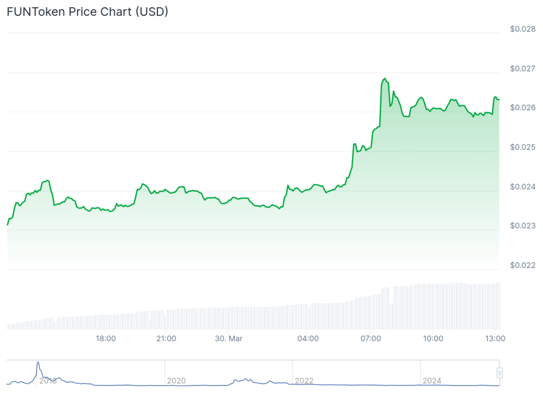Select the 2024 label in the navigator timeline
543x396 pixels.
[x=432, y=381]
